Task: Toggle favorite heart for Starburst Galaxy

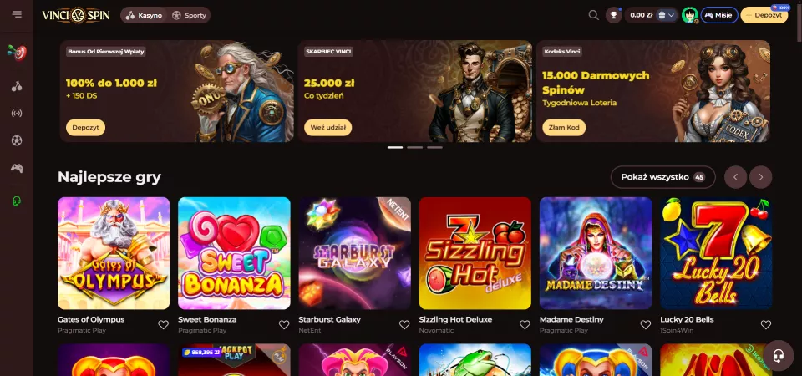Action: tap(404, 324)
